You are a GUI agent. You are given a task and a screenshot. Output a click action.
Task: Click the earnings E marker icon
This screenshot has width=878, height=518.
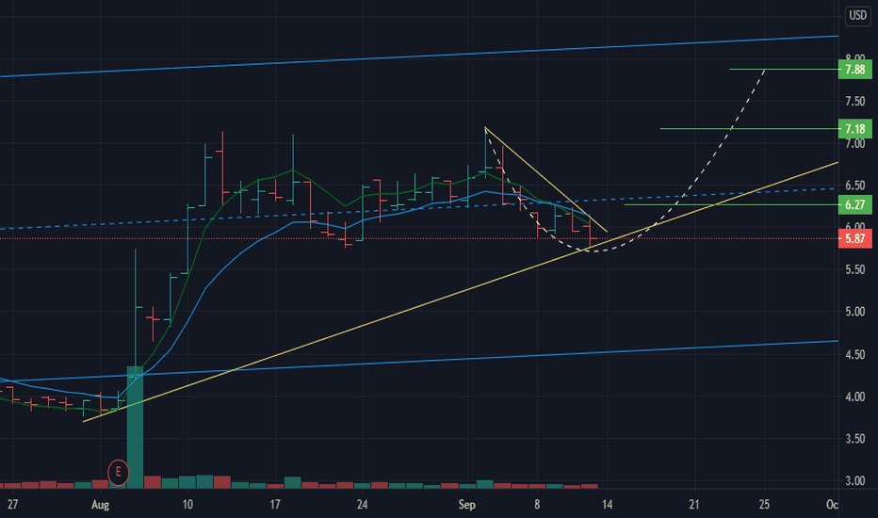[118, 472]
